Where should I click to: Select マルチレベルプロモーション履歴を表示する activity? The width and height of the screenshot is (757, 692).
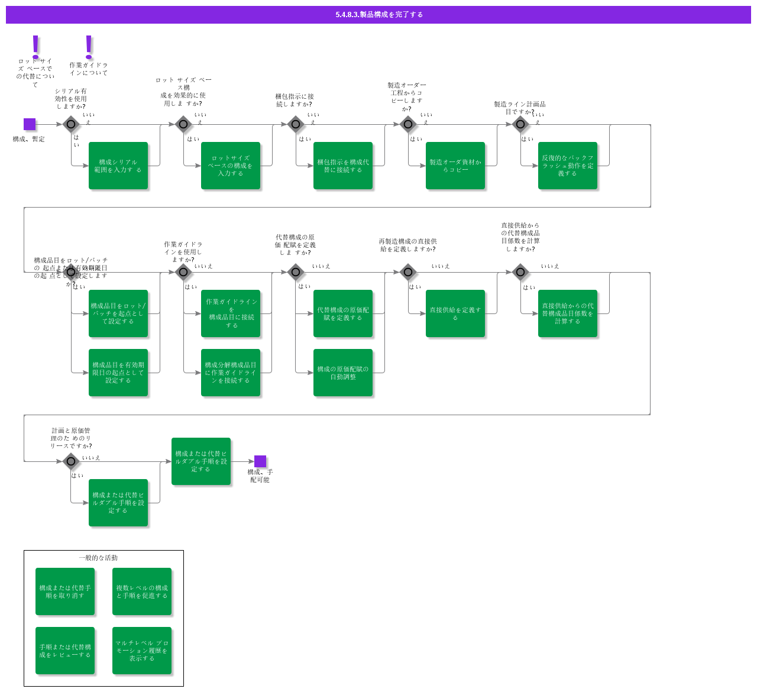tap(142, 650)
